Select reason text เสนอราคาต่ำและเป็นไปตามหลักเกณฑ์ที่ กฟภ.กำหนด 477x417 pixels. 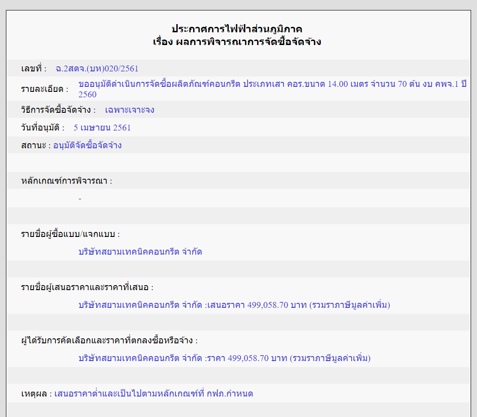pos(154,393)
